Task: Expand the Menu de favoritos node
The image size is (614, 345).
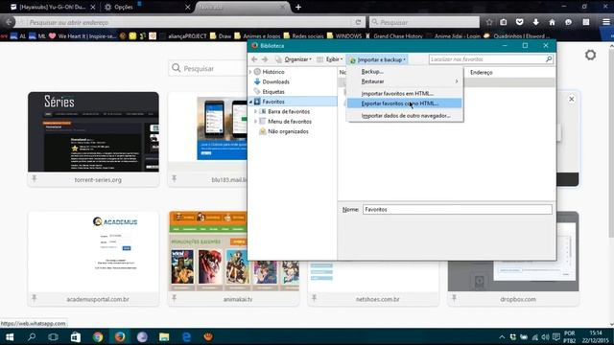Action: (x=256, y=122)
